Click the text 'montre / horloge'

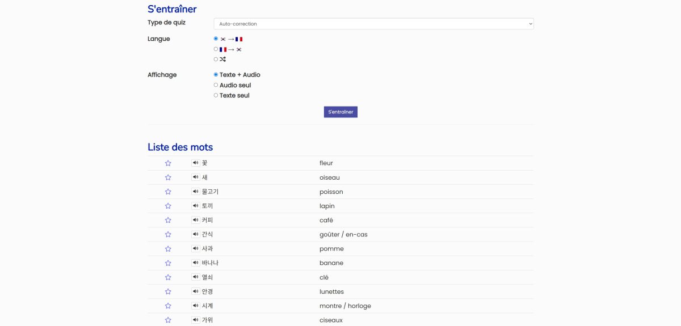tap(345, 306)
